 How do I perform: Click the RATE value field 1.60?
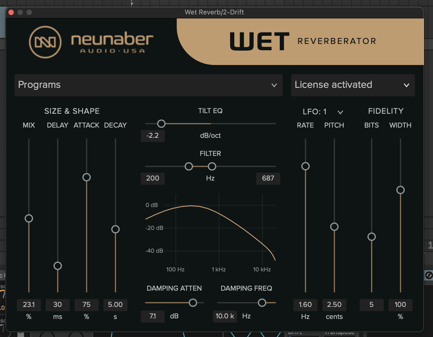point(306,305)
